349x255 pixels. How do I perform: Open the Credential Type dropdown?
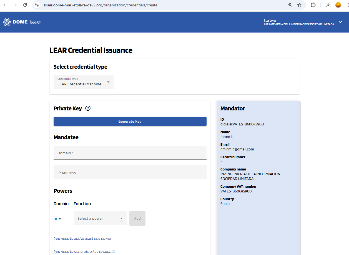point(83,82)
